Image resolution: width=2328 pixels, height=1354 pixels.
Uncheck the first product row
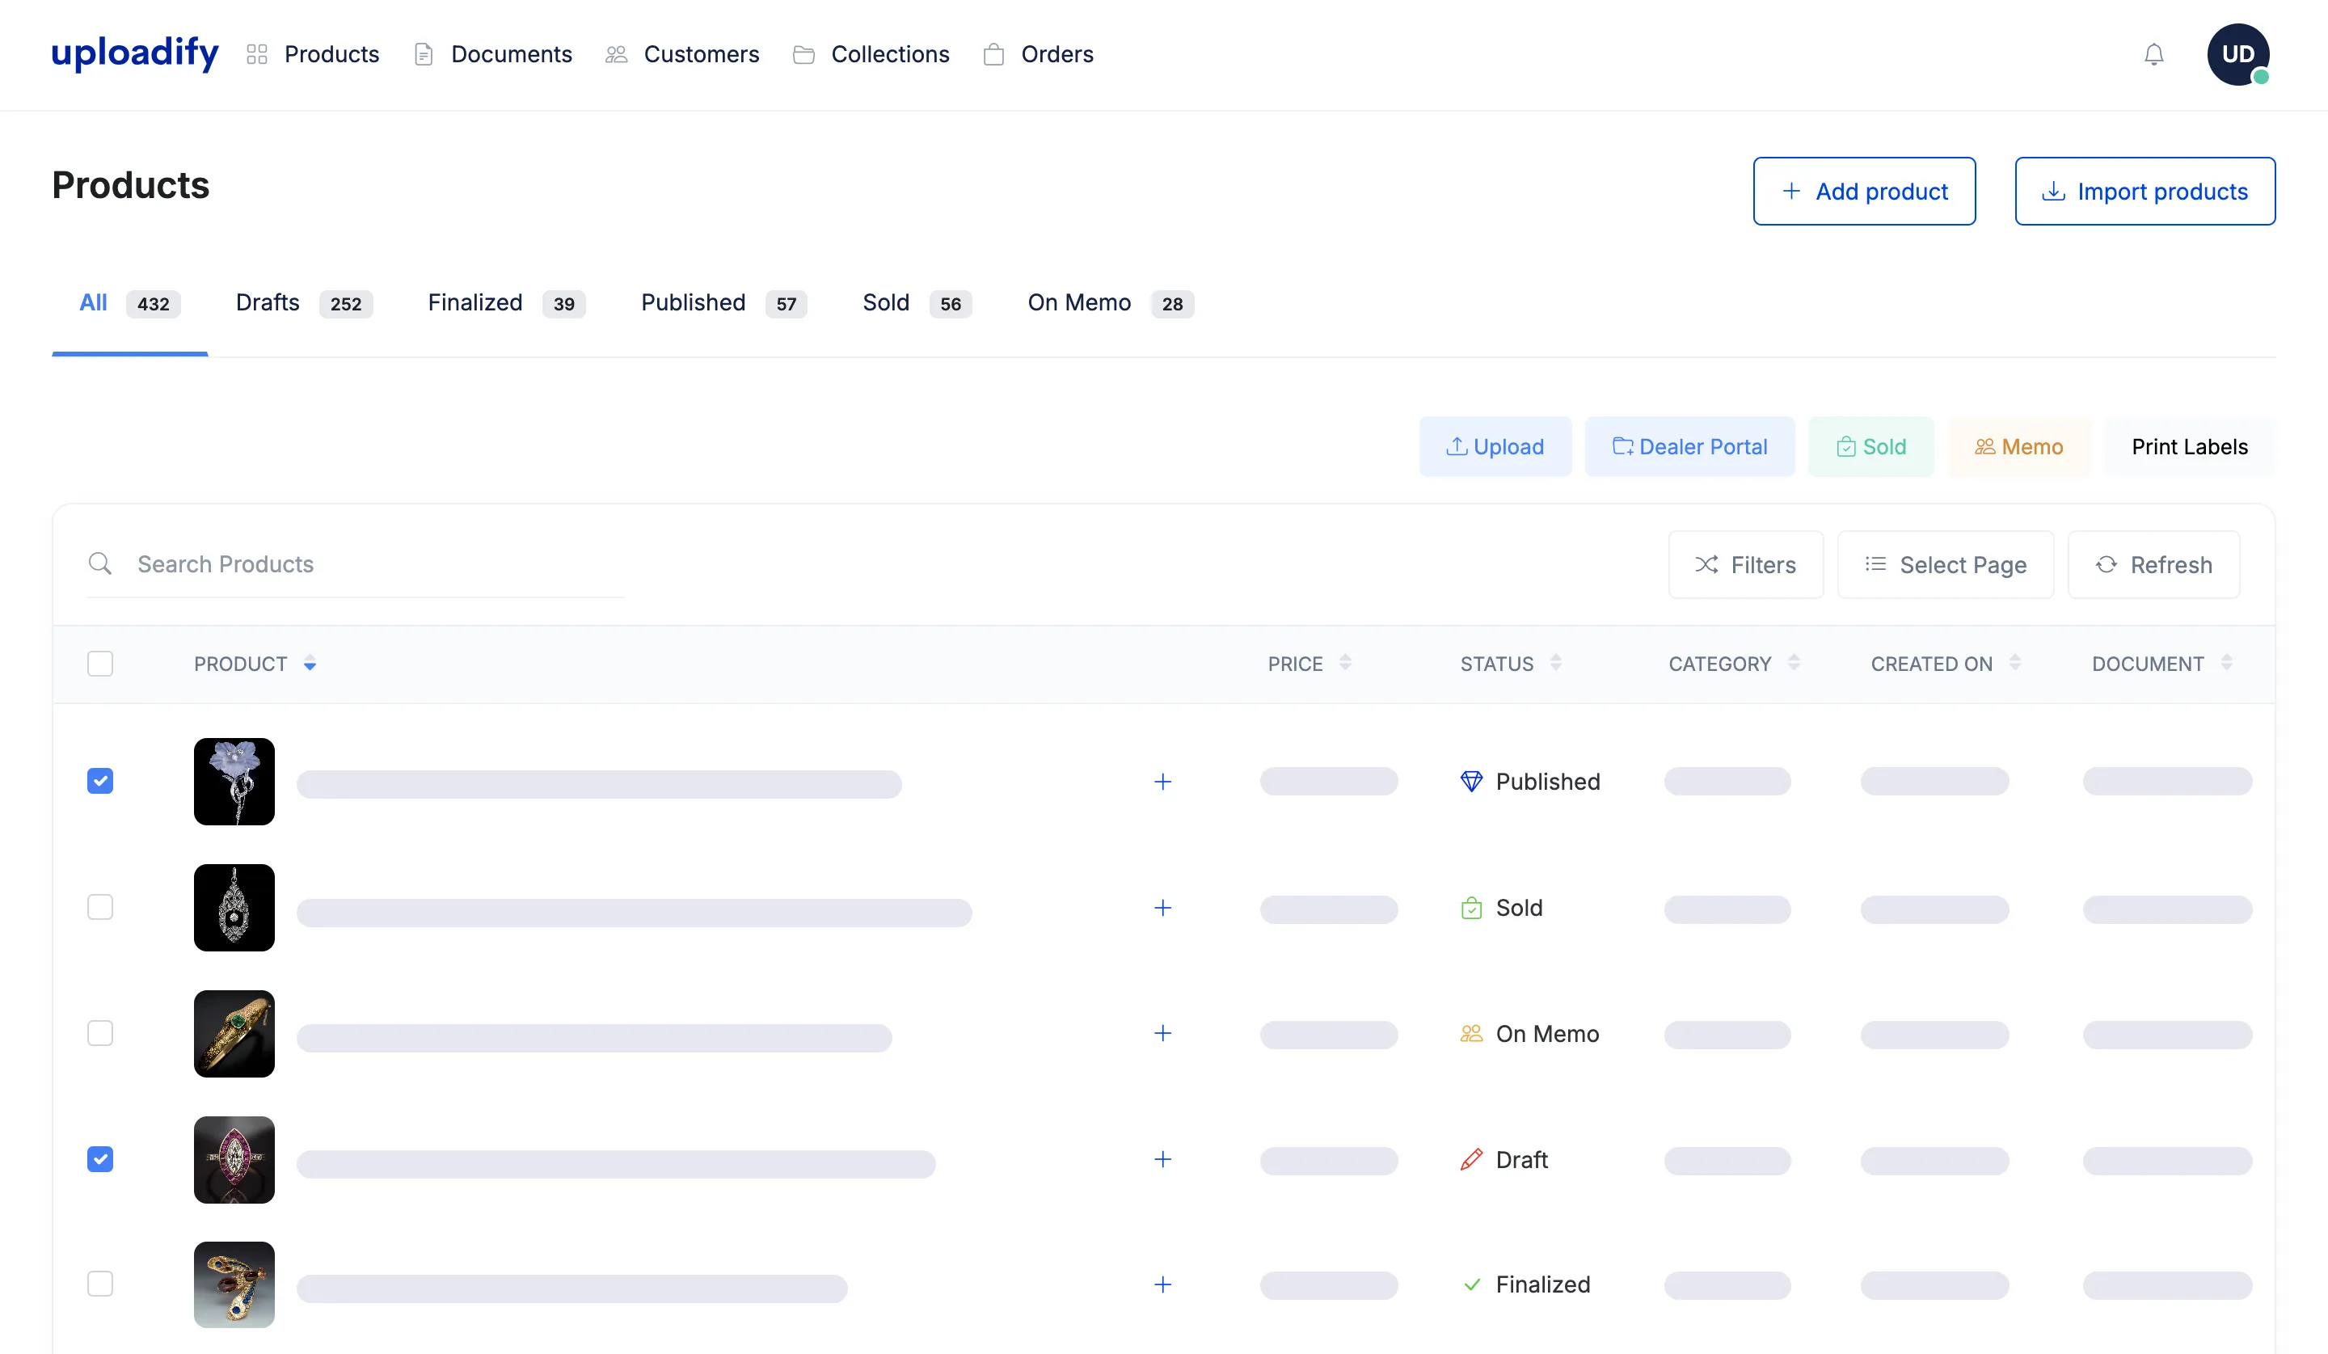(x=99, y=782)
